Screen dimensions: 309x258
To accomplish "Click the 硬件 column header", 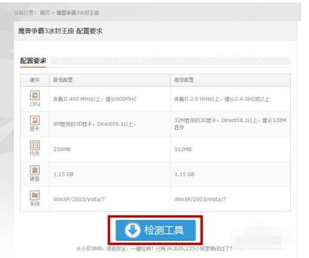I will [x=34, y=80].
